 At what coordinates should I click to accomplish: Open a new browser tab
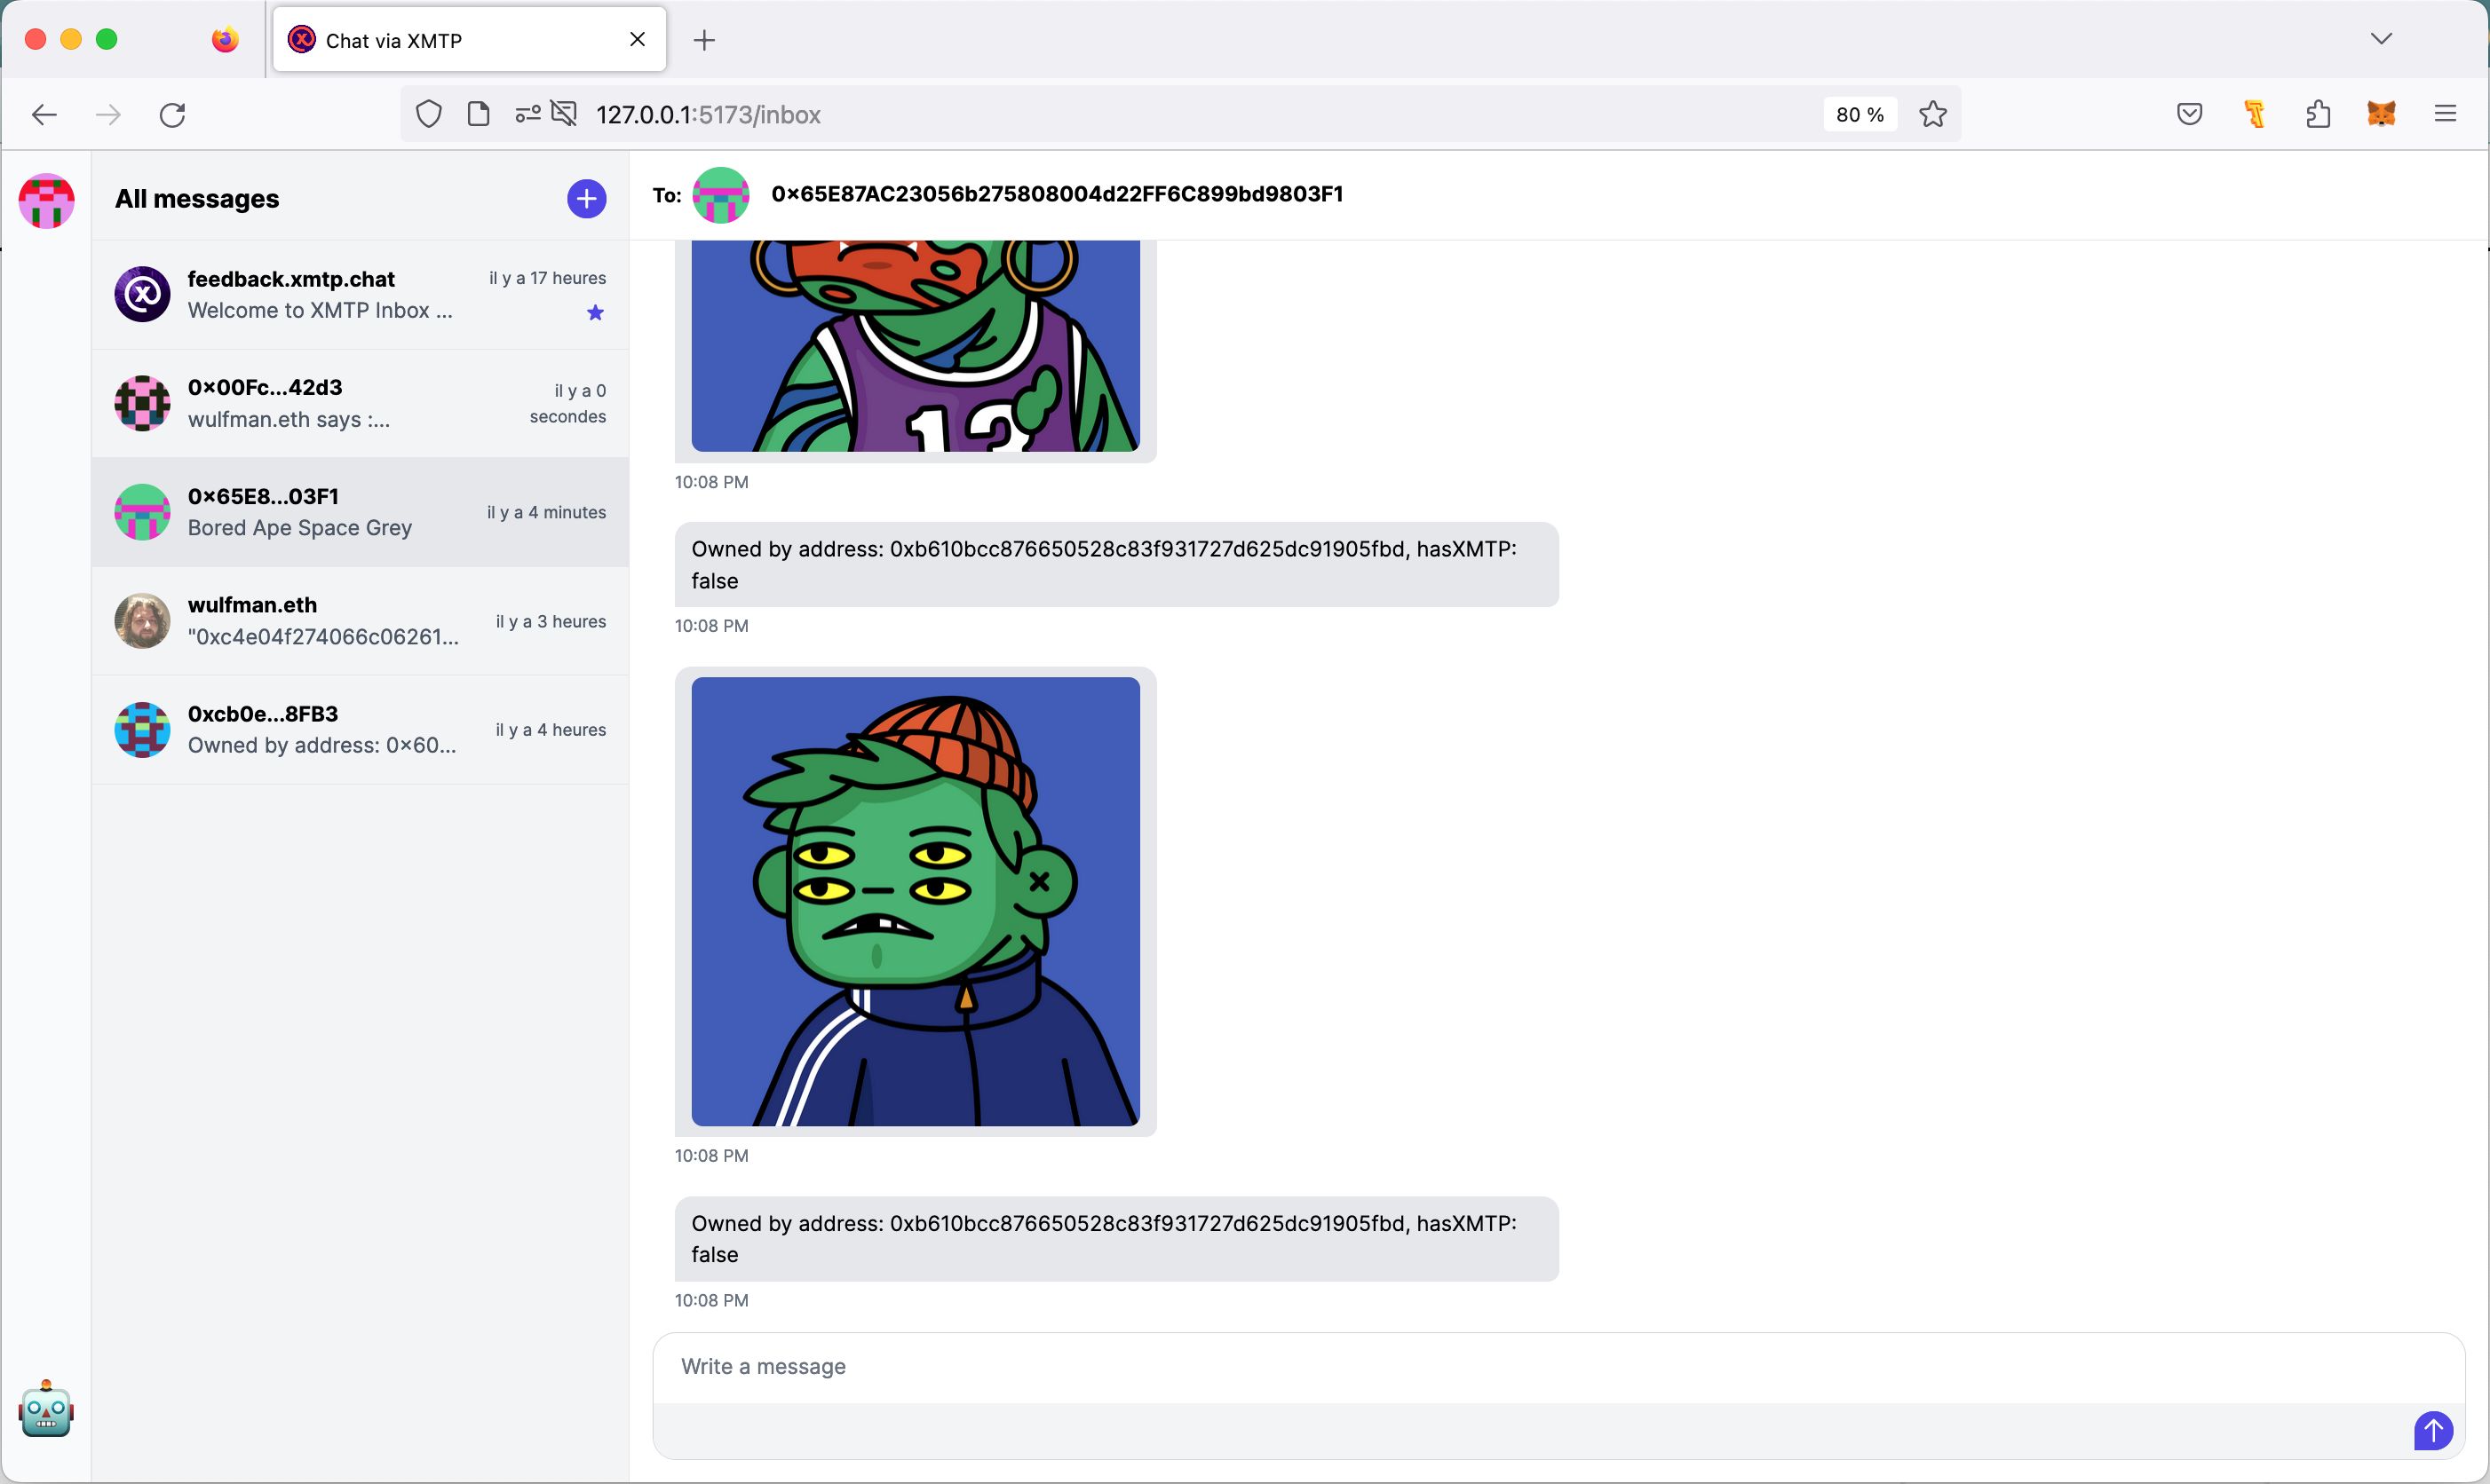tap(704, 40)
